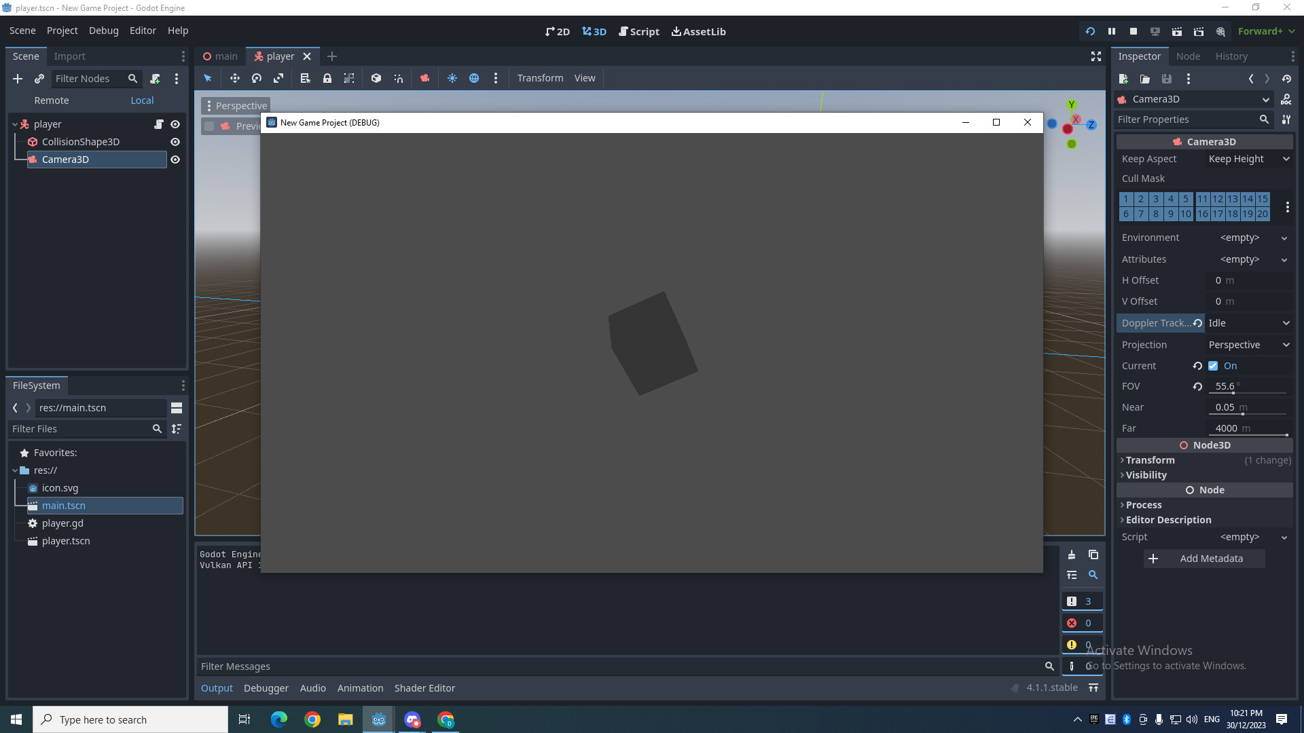Select player.gd in FileSystem
Image resolution: width=1304 pixels, height=733 pixels.
point(62,523)
